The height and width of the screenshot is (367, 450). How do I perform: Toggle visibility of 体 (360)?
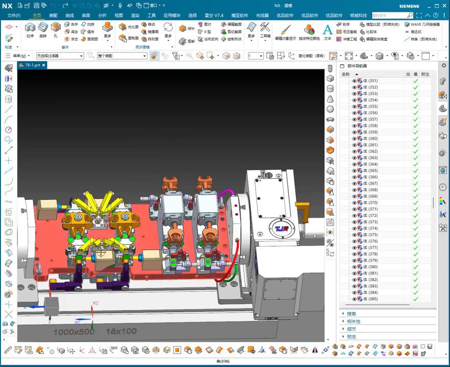[354, 139]
